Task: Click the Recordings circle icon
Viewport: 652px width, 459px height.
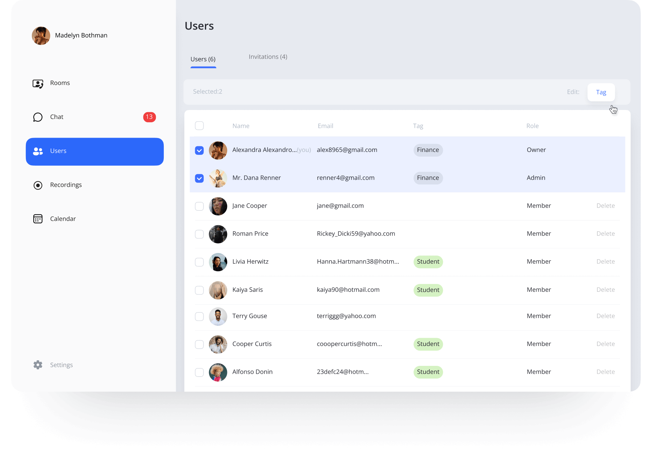Action: coord(38,185)
